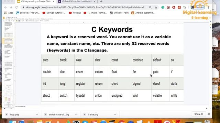Click the 'sizeof' table cell
220x123 pixels.
(x=160, y=84)
